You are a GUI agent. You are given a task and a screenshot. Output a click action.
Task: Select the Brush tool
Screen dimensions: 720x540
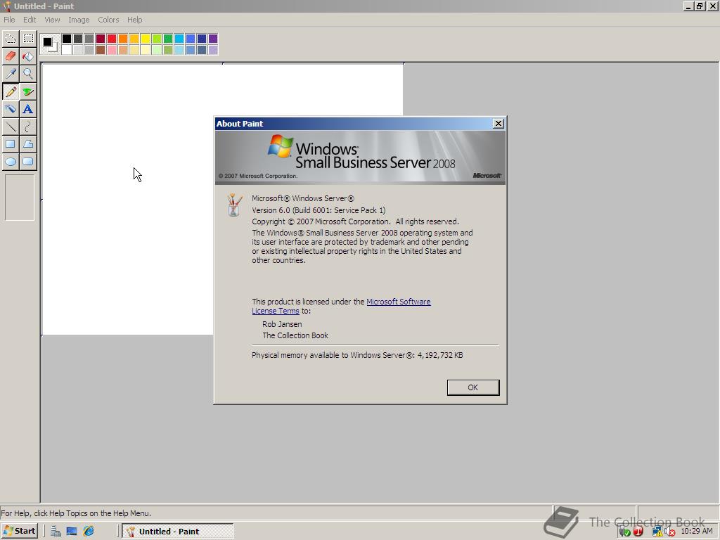tap(28, 91)
